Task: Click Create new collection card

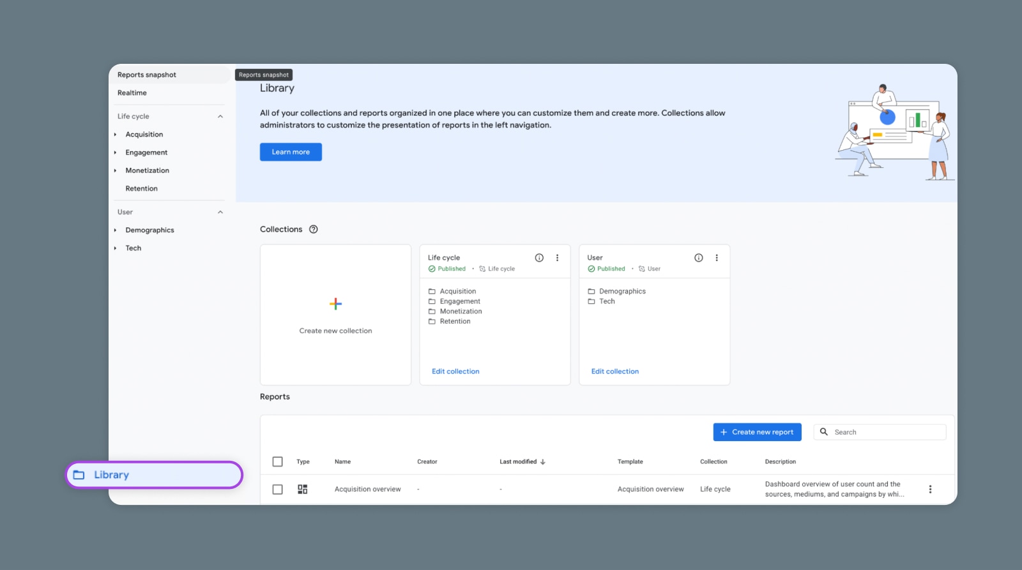Action: [335, 315]
